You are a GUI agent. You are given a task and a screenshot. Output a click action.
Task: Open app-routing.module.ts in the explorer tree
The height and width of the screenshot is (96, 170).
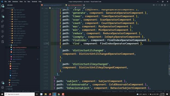(19, 47)
